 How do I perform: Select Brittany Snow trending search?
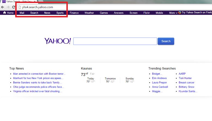pos(186,87)
